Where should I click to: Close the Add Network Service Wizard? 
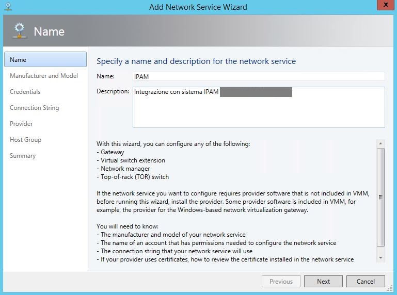pyautogui.click(x=385, y=5)
